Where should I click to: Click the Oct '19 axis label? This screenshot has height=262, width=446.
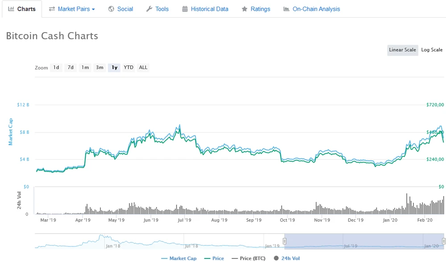(287, 220)
